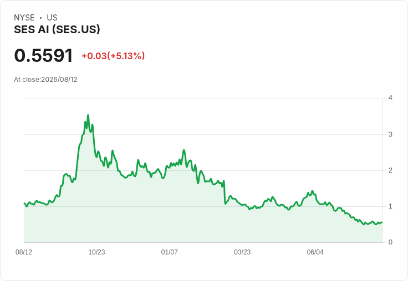408x281 pixels.
Task: Click the NYSE exchange label
Action: point(24,17)
